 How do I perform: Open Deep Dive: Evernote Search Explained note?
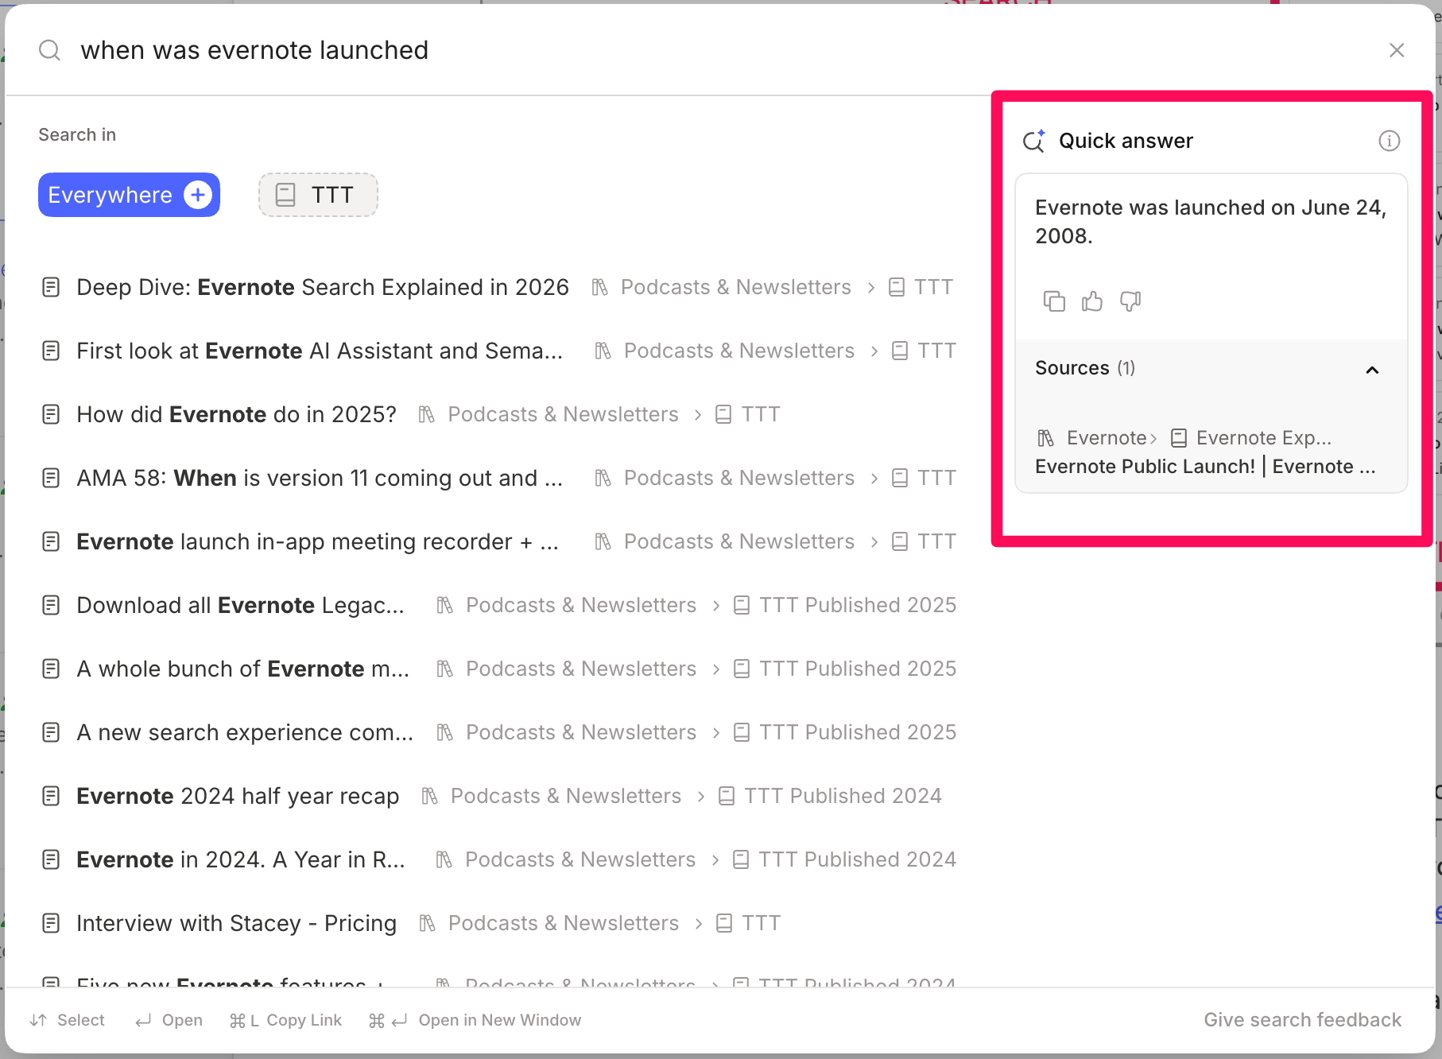click(x=323, y=287)
